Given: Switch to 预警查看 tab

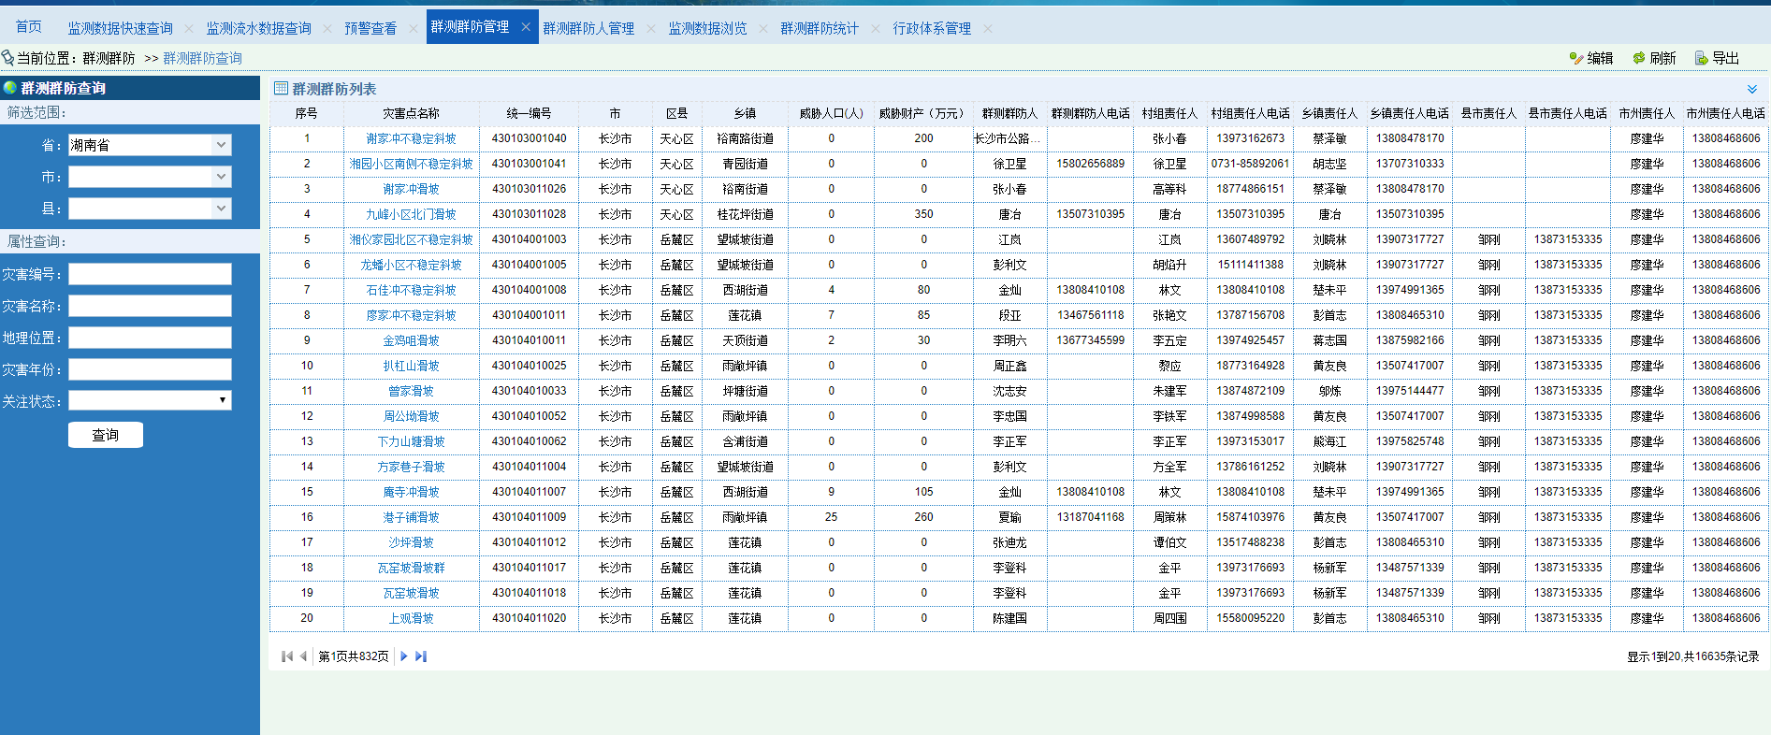Looking at the screenshot, I should pos(370,29).
